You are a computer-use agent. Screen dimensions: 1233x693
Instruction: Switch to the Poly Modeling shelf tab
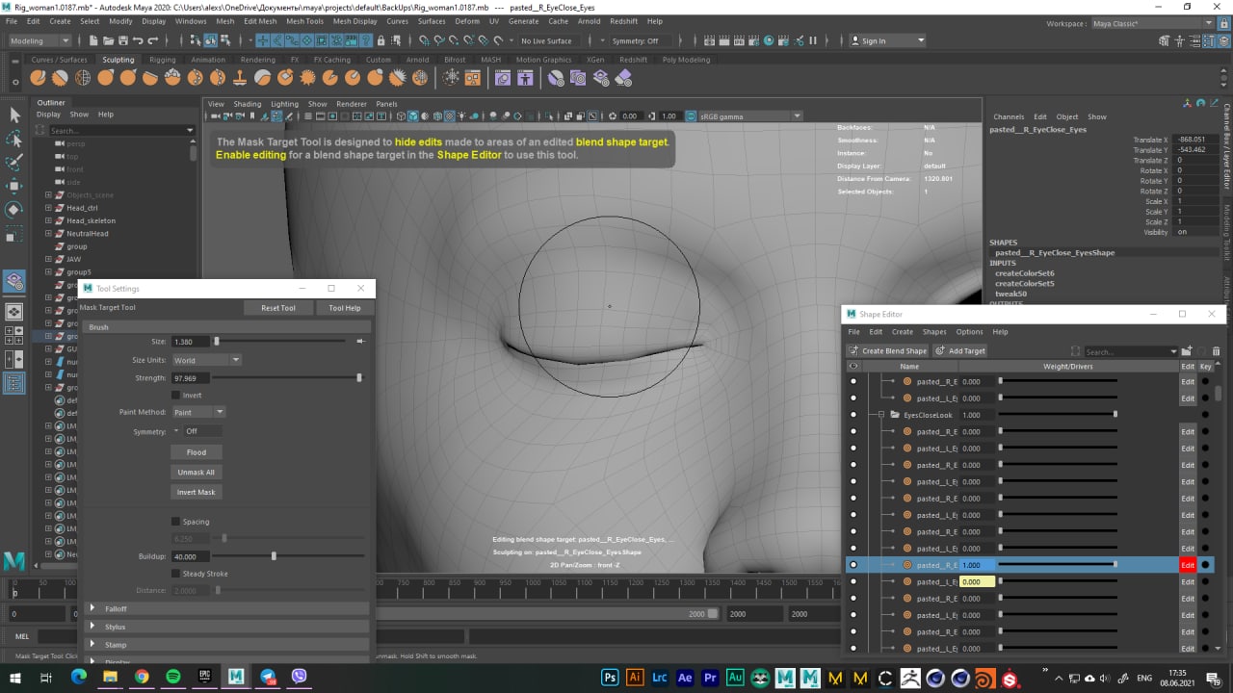click(686, 60)
